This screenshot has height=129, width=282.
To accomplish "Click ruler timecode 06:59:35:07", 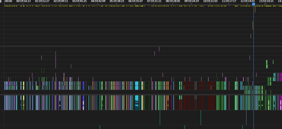I will tap(136, 1).
